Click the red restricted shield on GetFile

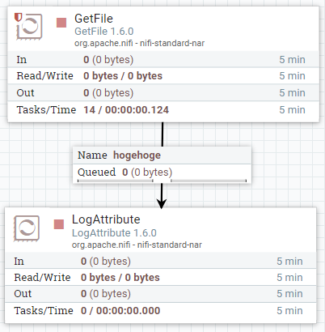18,17
